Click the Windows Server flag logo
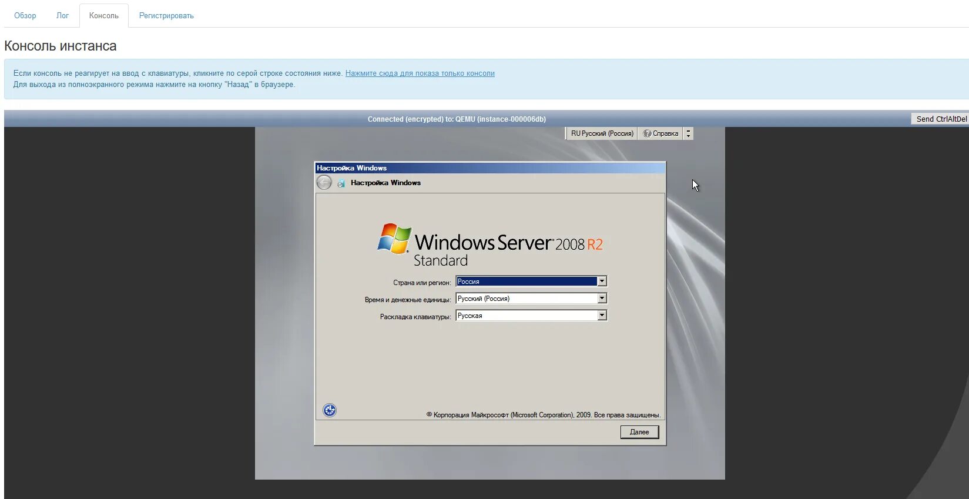This screenshot has height=499, width=969. pos(394,239)
